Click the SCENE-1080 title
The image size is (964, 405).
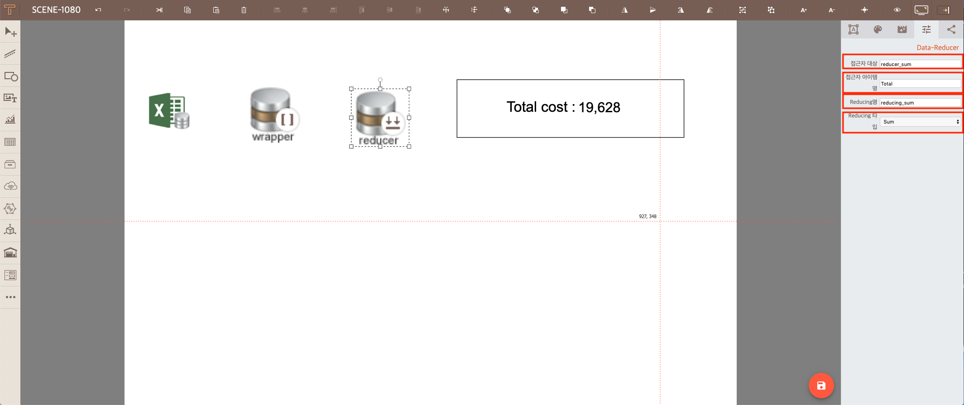[x=56, y=10]
